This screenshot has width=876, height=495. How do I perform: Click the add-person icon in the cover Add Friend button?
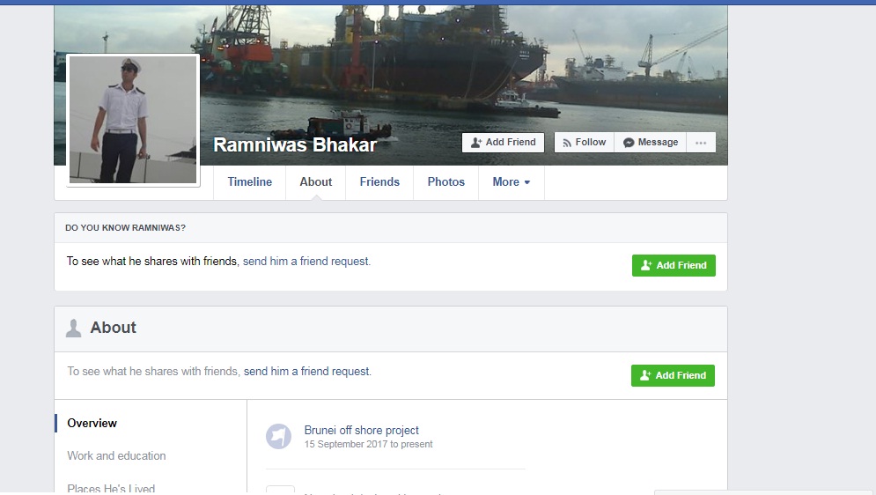click(476, 143)
